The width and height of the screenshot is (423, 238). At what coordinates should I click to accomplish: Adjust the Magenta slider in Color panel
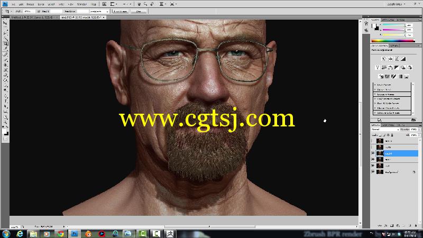pyautogui.click(x=394, y=30)
